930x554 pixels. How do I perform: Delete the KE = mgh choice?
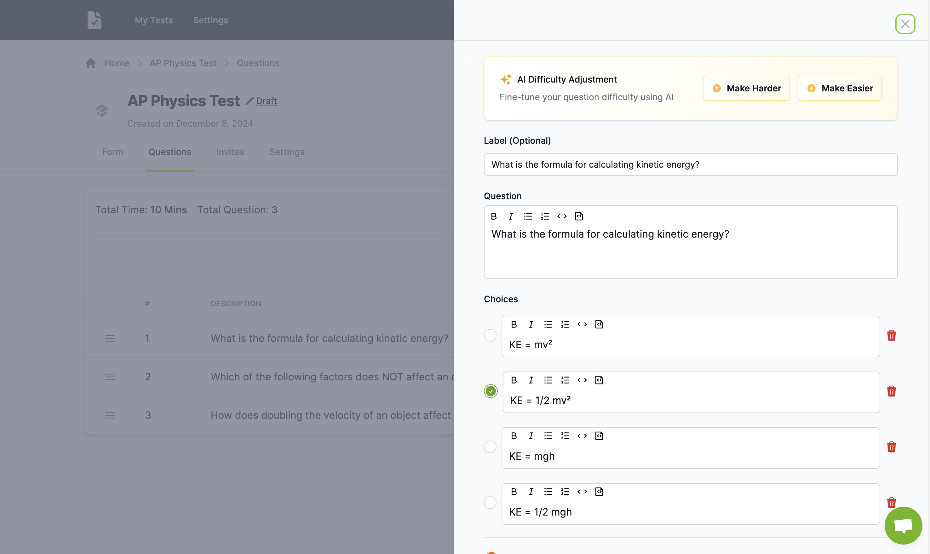(x=891, y=447)
